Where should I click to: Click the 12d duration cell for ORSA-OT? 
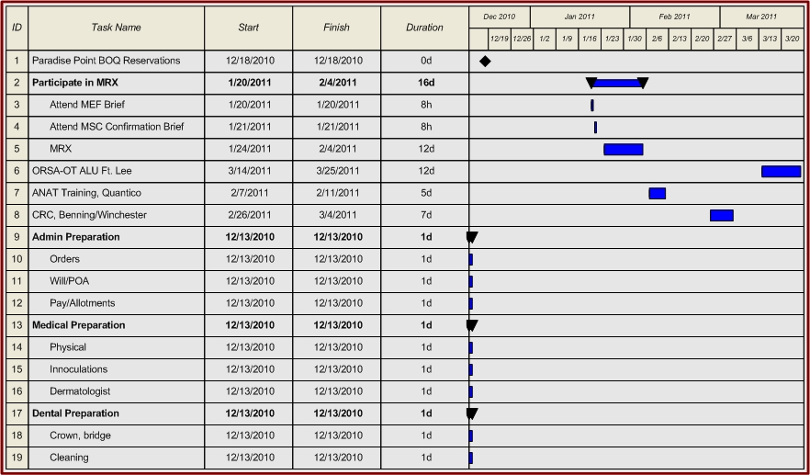tap(424, 171)
